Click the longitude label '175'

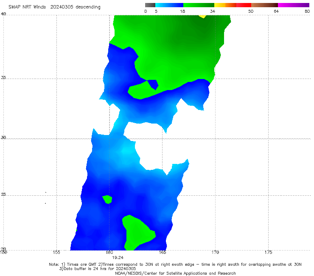coord(268,252)
